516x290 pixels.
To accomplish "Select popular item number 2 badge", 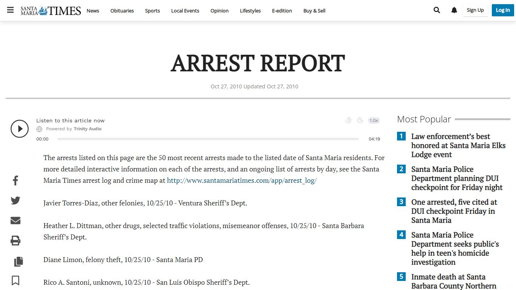I will 401,169.
